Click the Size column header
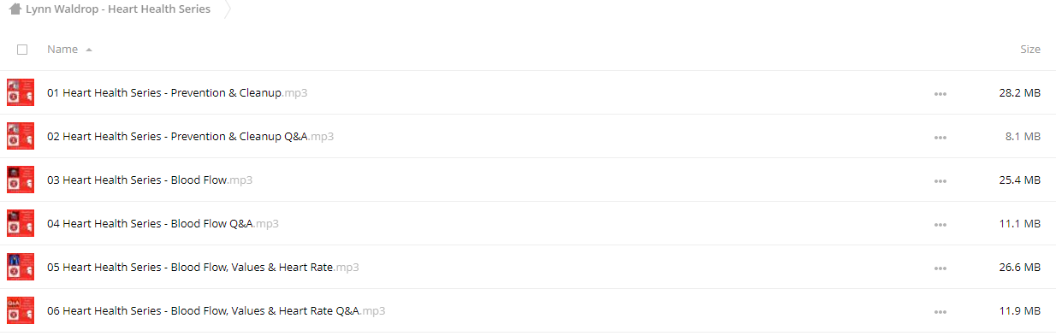Viewport: 1056px width, 336px height. click(x=1030, y=50)
